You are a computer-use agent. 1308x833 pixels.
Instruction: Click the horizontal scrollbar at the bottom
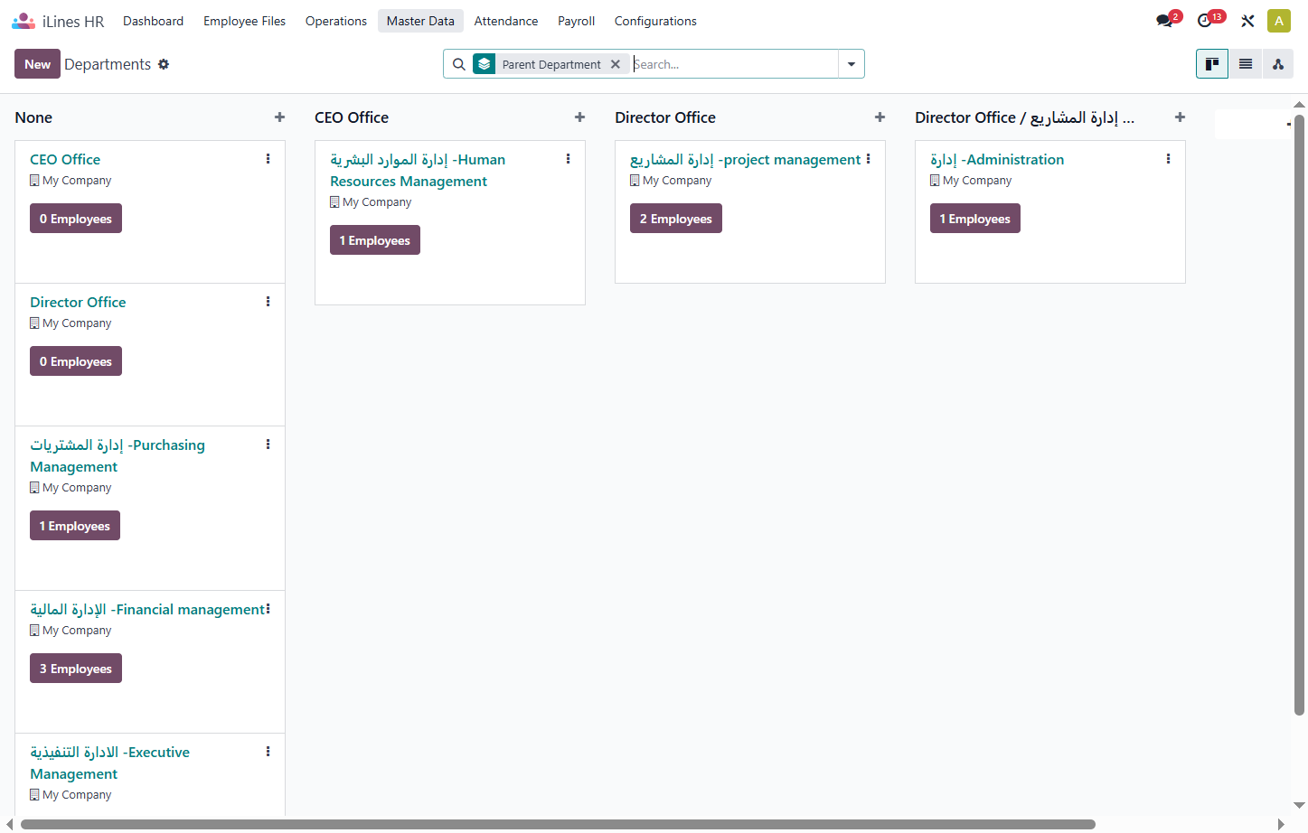tap(558, 824)
